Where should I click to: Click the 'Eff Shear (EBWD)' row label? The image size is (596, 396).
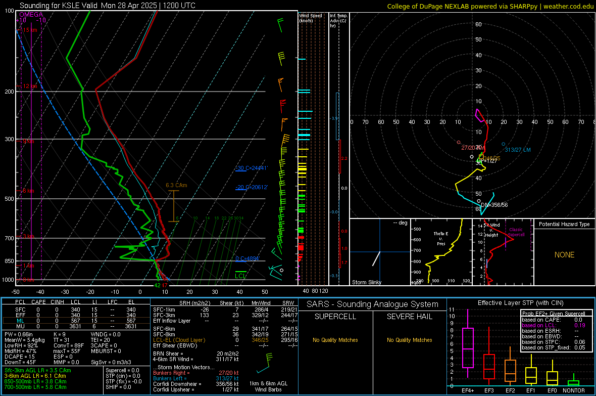(x=175, y=345)
